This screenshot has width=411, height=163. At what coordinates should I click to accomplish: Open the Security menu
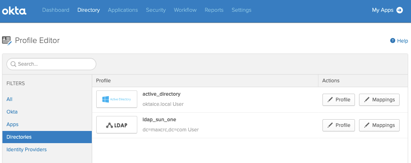click(x=156, y=10)
